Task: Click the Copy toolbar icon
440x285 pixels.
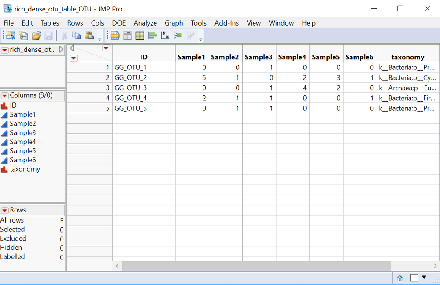Action: 77,35
